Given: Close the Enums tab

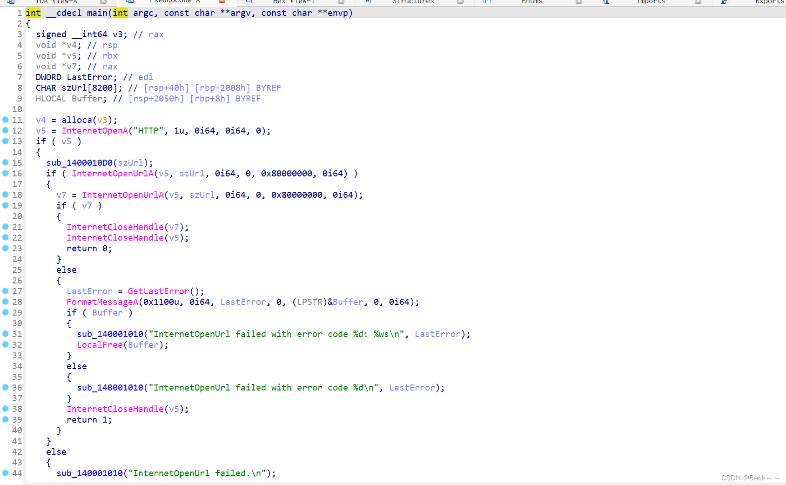Looking at the screenshot, I should [579, 2].
